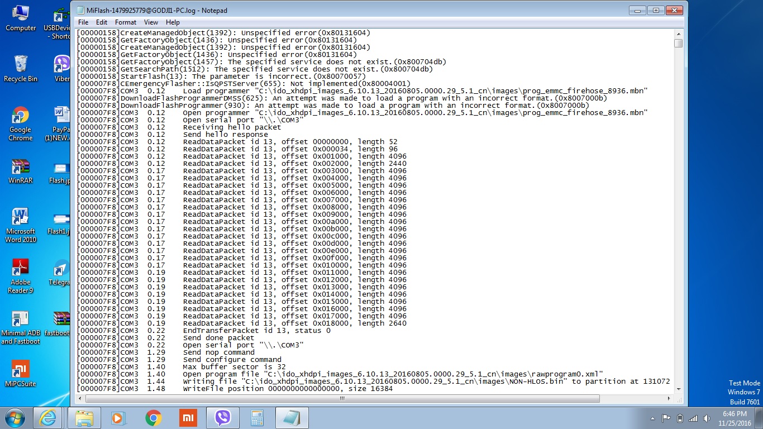The image size is (763, 429).
Task: Click the vertical scrollbar up arrow
Action: 678,33
